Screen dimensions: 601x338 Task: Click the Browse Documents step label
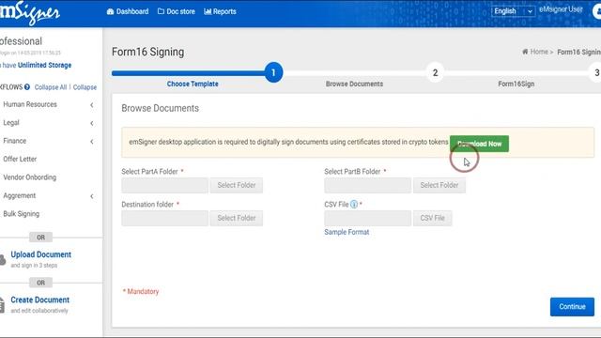coord(354,84)
